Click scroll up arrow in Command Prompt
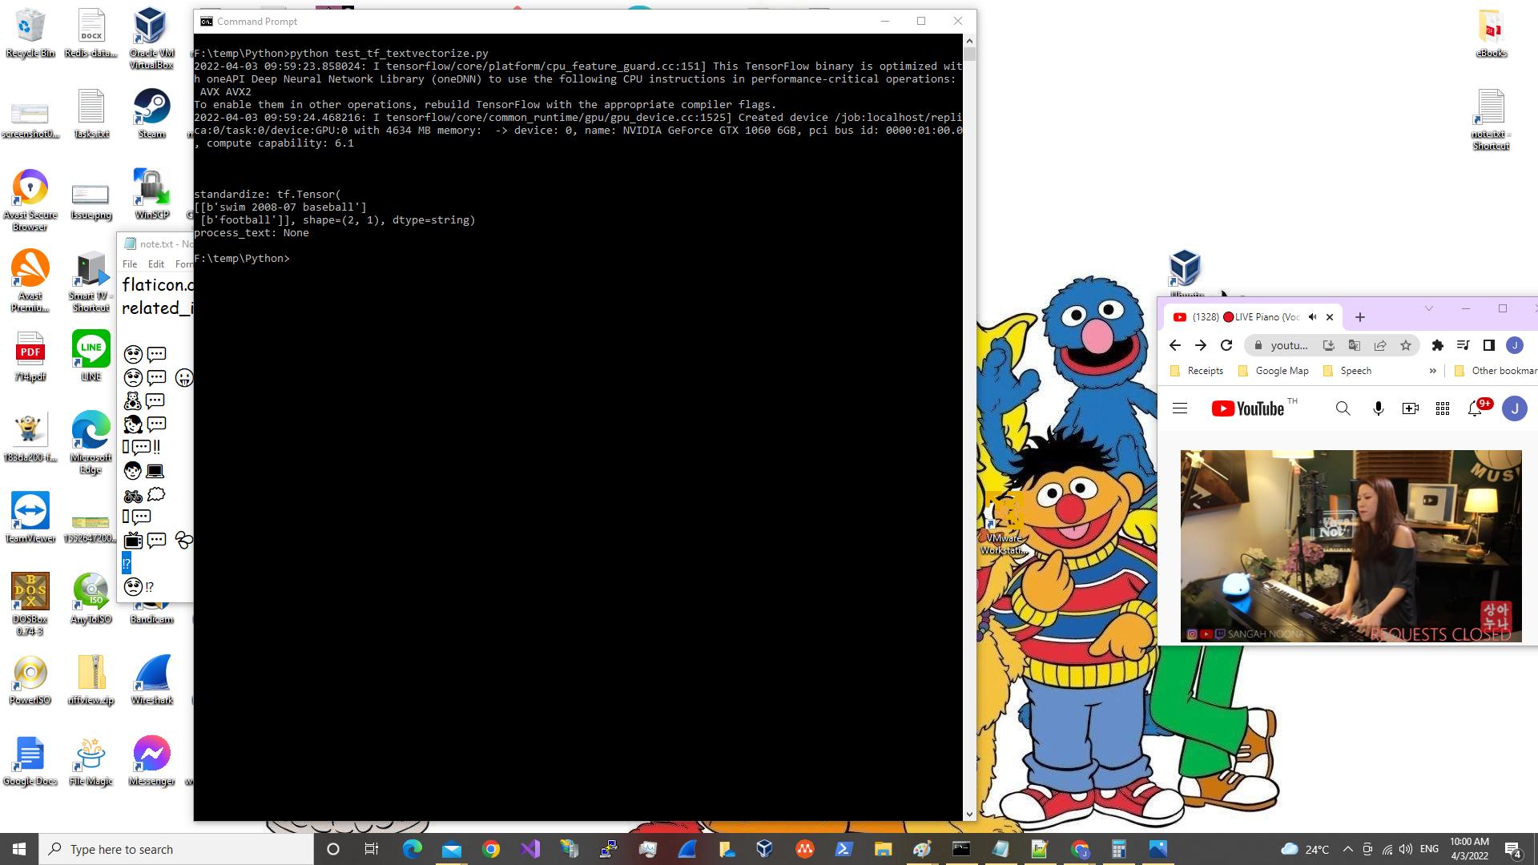1538x865 pixels. pos(969,40)
